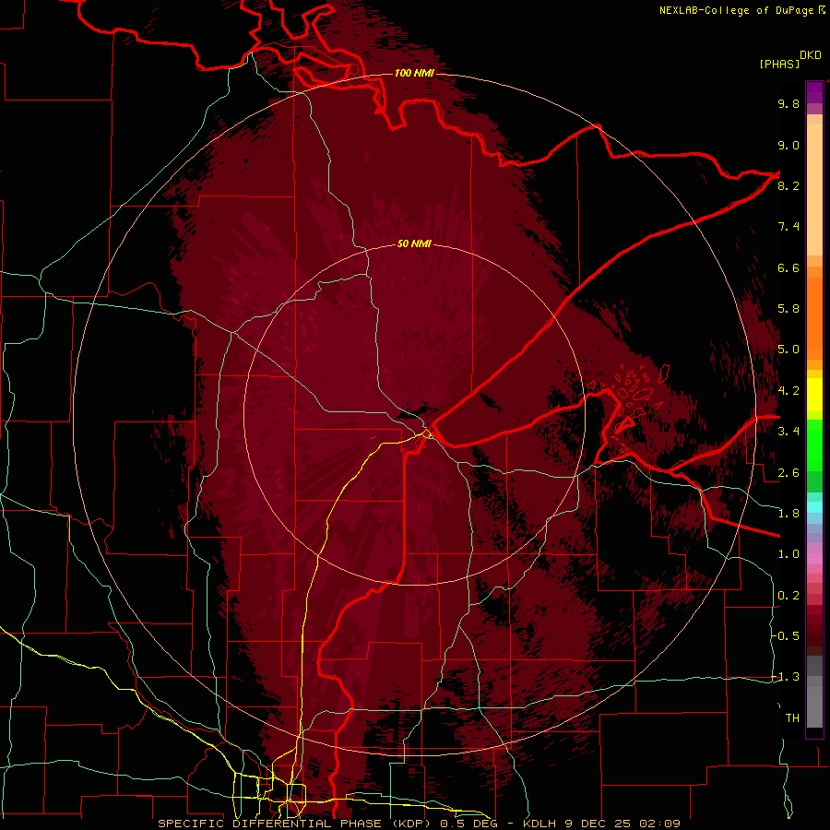Viewport: 830px width, 830px height.
Task: Click the yellow swatch in the color bar
Action: (814, 395)
